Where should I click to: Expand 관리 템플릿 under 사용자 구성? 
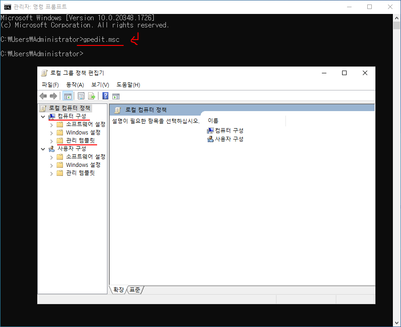(x=51, y=174)
